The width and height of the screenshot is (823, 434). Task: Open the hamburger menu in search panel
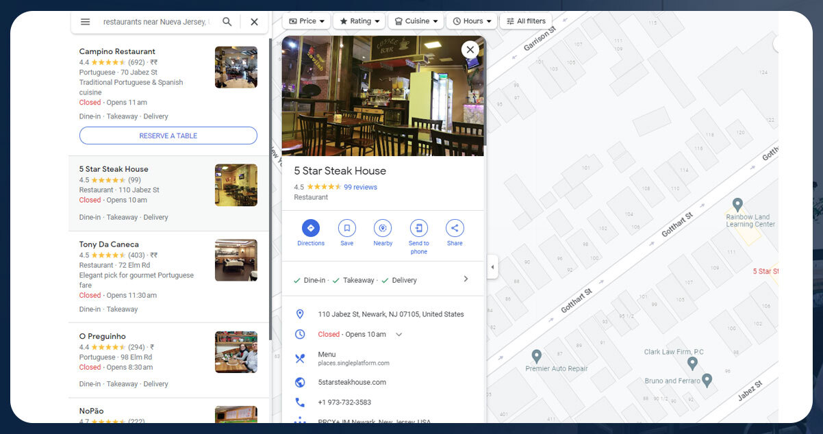click(x=85, y=21)
